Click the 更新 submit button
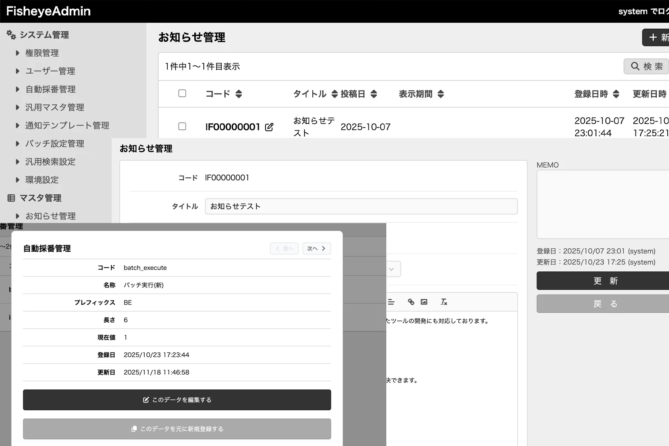This screenshot has width=669, height=446. 605,281
